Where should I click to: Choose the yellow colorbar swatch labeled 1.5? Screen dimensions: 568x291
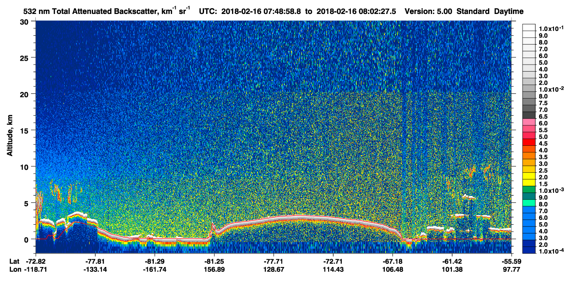coord(529,183)
